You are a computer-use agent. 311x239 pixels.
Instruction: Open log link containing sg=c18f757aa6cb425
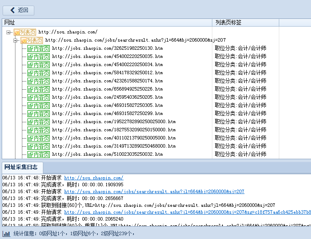click(187, 212)
